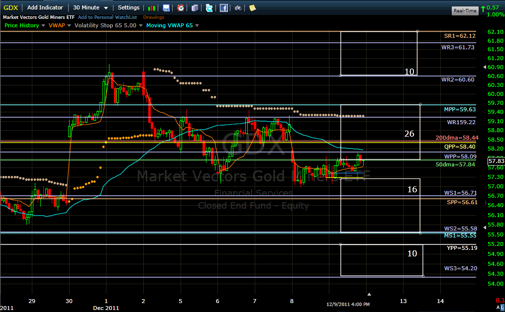Select the current price tag 57.83
Viewport: 505px width, 312px height.
[x=496, y=161]
